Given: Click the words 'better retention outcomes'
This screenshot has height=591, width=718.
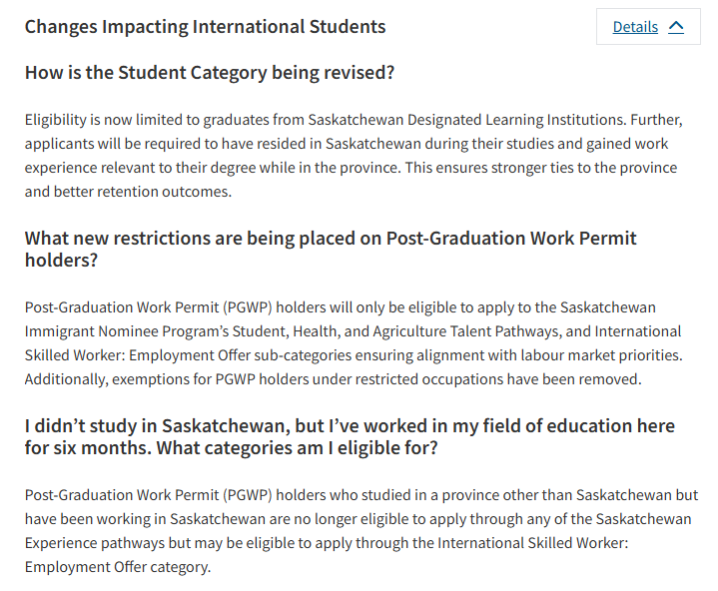Looking at the screenshot, I should click(143, 192).
